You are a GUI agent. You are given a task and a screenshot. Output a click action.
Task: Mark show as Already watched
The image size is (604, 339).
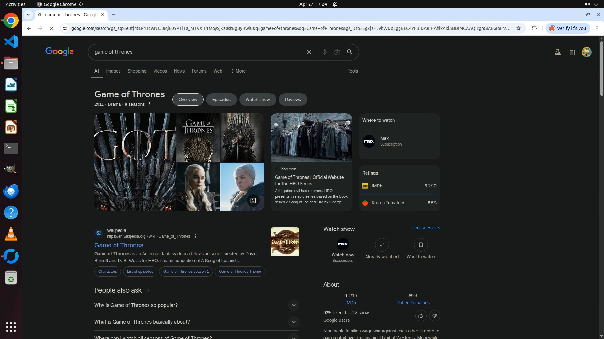[x=382, y=245]
